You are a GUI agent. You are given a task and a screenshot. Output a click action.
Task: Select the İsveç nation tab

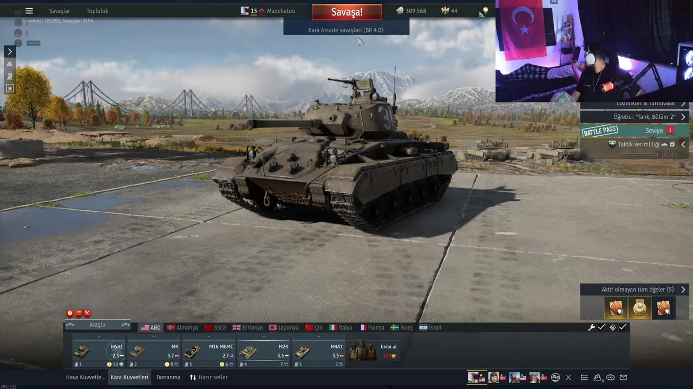pyautogui.click(x=402, y=327)
